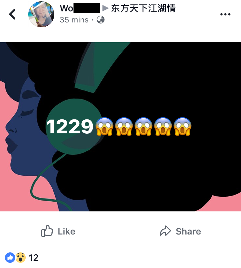
Task: Tap the 1229 text on the post image
Action: point(70,127)
